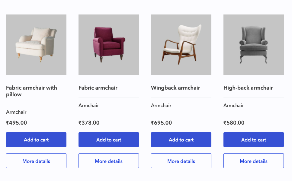Click the Armchair category under Wingback armchair
This screenshot has width=292, height=181.
(161, 105)
